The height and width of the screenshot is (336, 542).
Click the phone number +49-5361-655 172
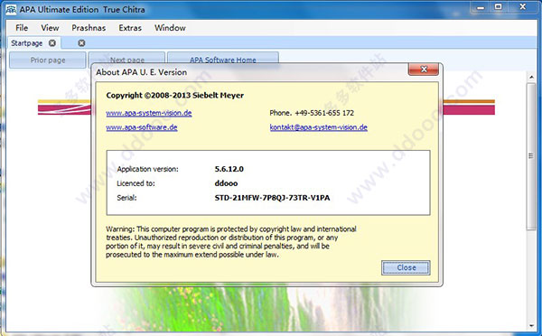pos(324,113)
